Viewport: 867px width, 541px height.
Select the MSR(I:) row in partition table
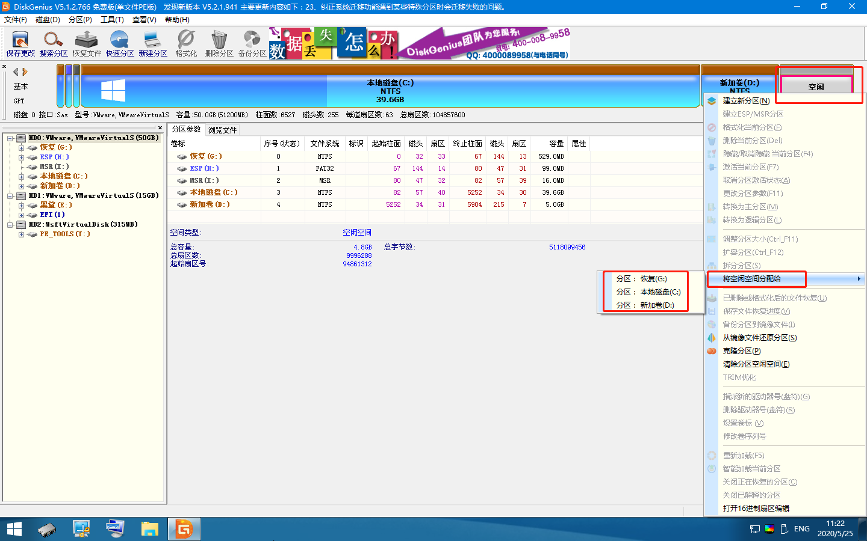tap(378, 180)
